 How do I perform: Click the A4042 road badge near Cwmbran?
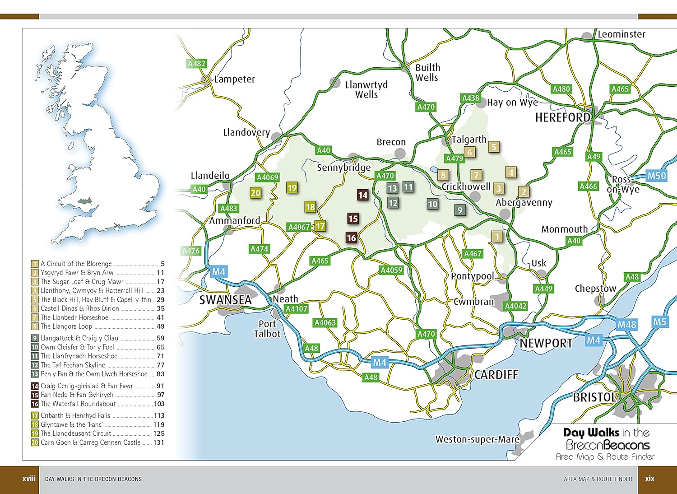515,306
